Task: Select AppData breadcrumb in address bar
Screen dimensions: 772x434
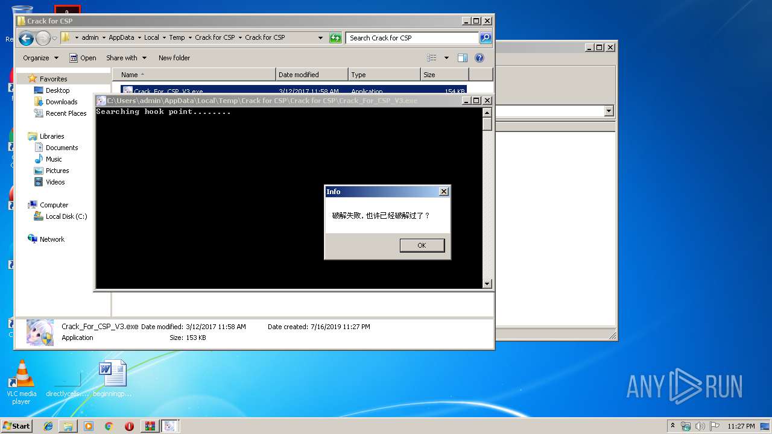Action: point(121,37)
